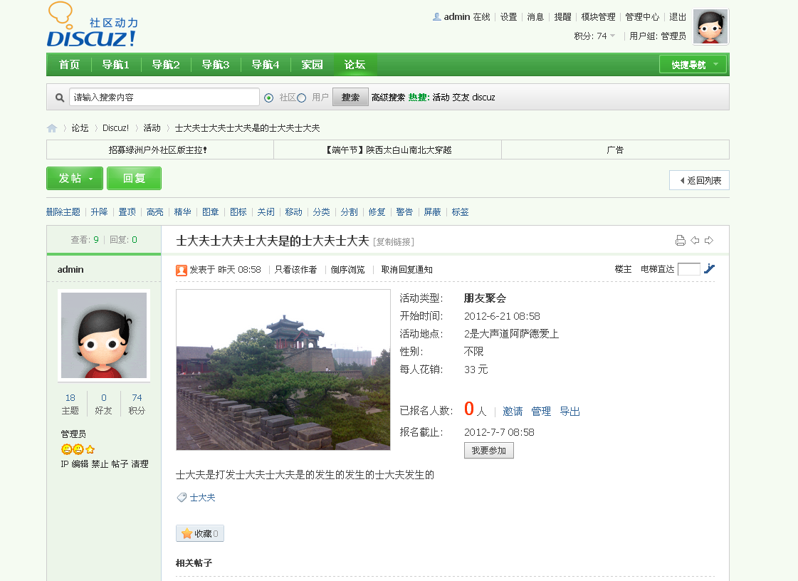Open the 论坛 navigation tab
Screen dimensions: 798x581
[x=355, y=65]
